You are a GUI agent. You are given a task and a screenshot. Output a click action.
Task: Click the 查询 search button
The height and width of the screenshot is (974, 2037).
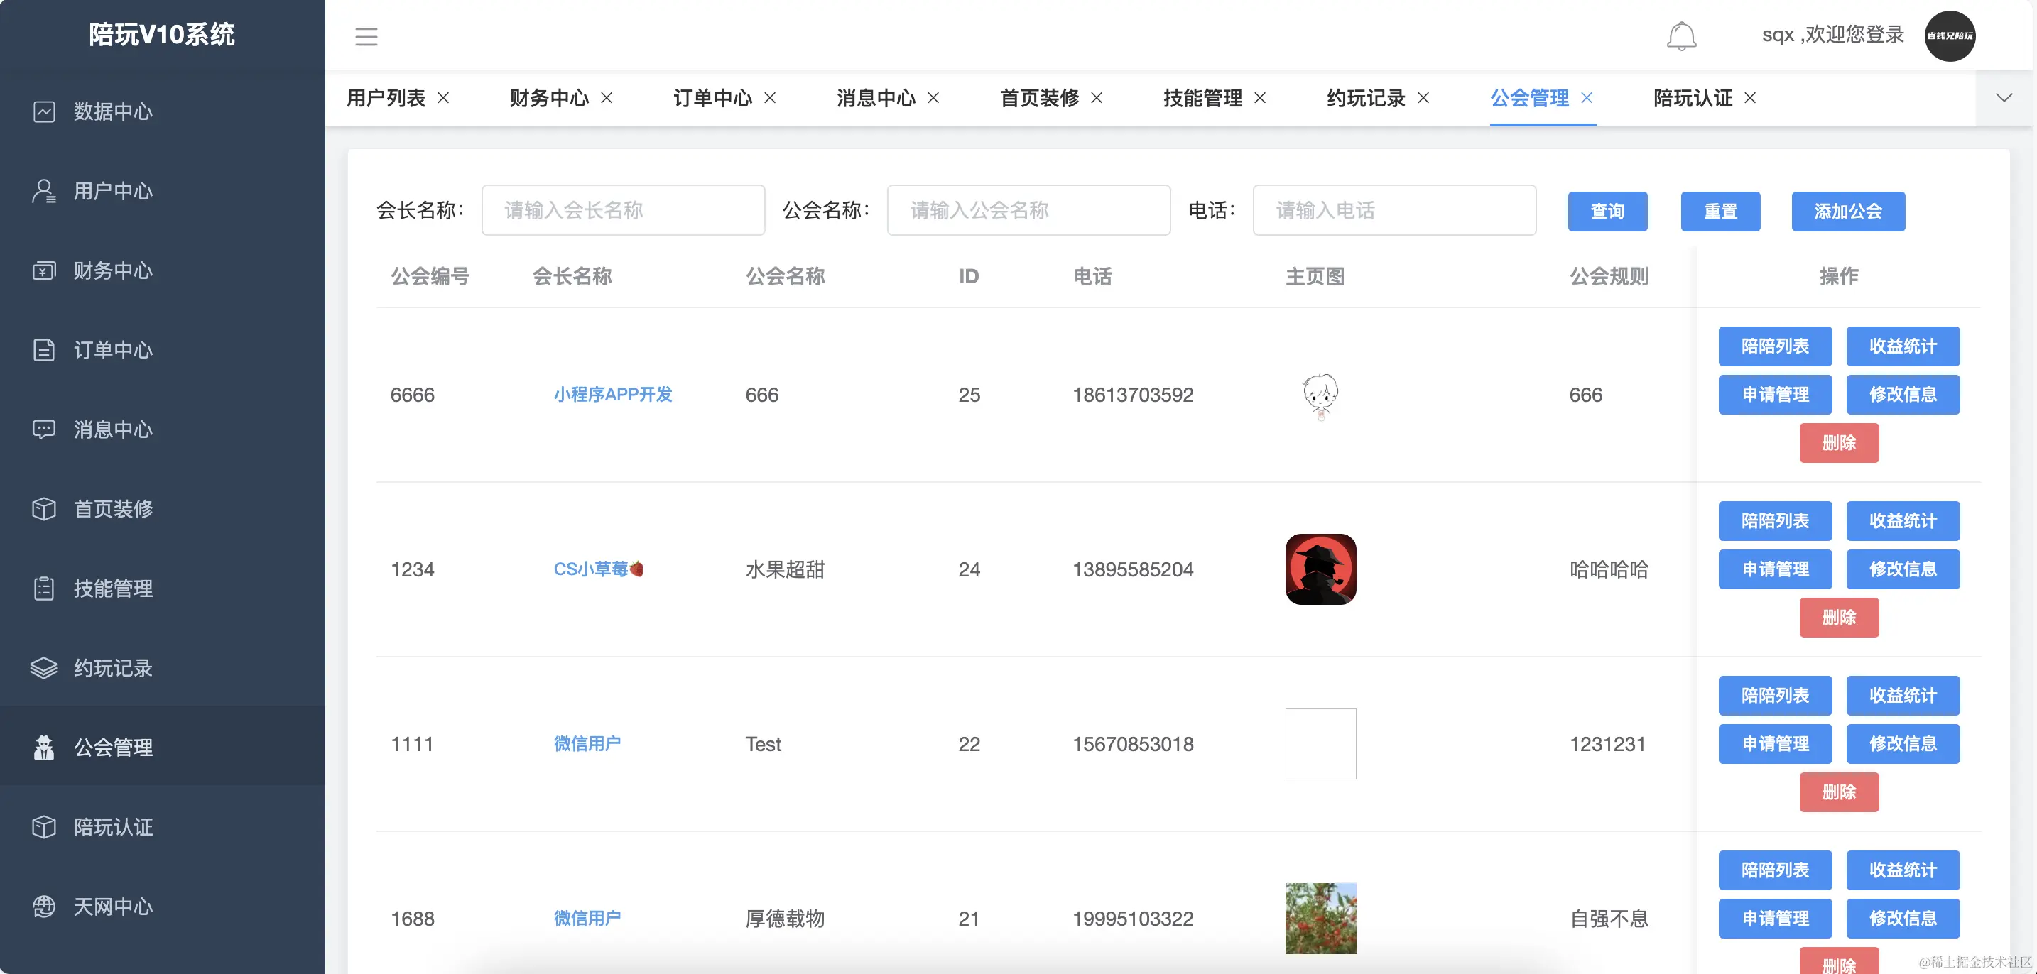1607,211
